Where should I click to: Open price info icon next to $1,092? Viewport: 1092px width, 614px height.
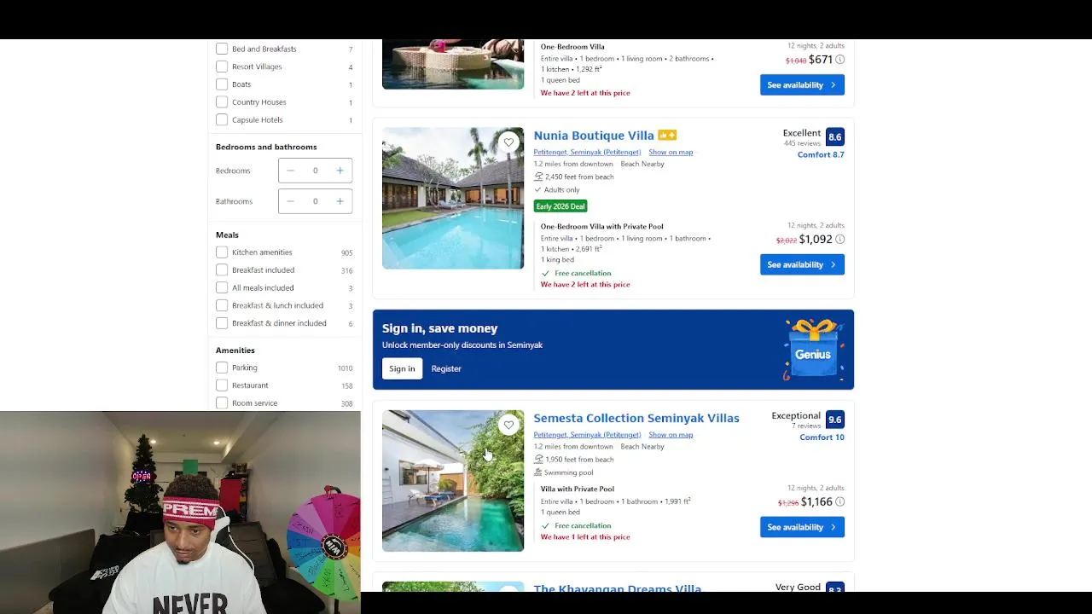(x=839, y=240)
